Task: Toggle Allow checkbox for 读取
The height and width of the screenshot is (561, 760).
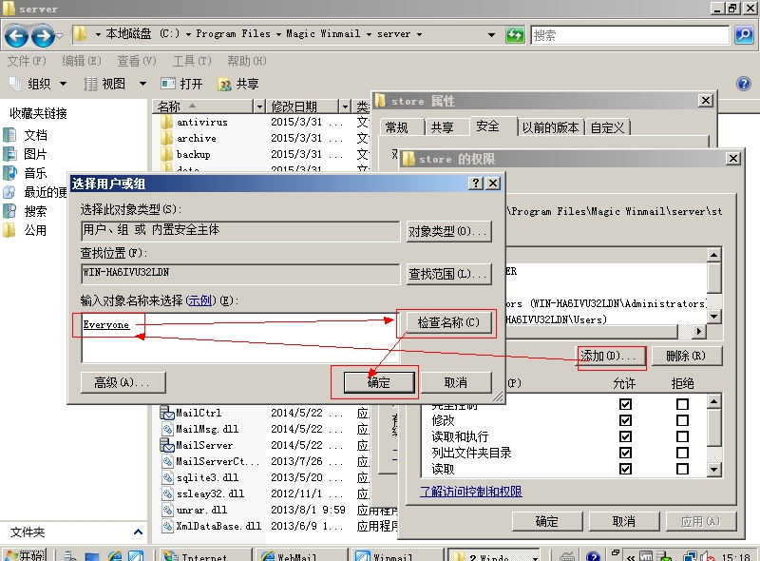Action: (625, 469)
